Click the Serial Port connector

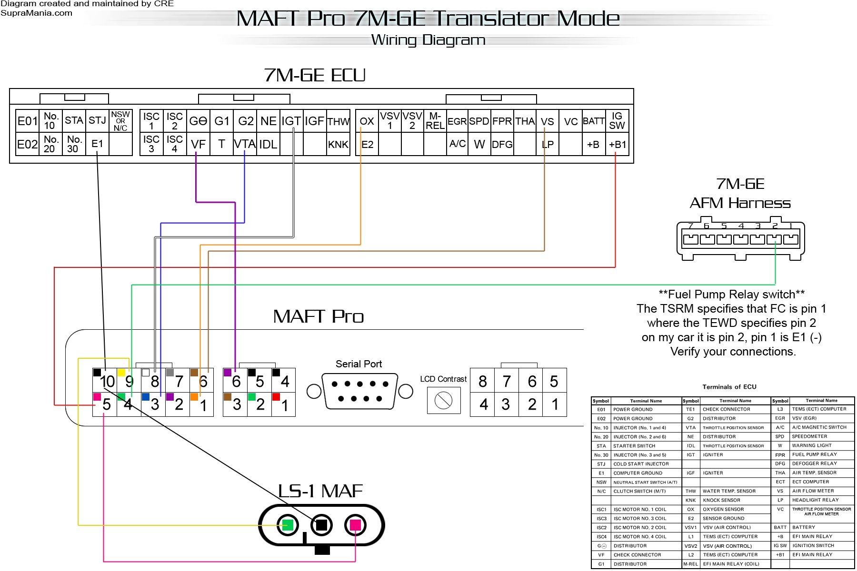359,391
